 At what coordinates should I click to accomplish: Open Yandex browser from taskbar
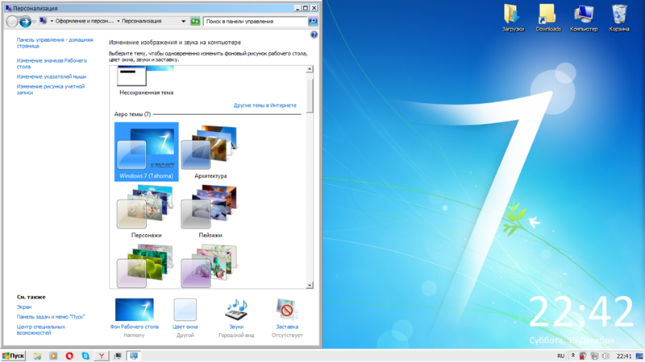tap(102, 356)
